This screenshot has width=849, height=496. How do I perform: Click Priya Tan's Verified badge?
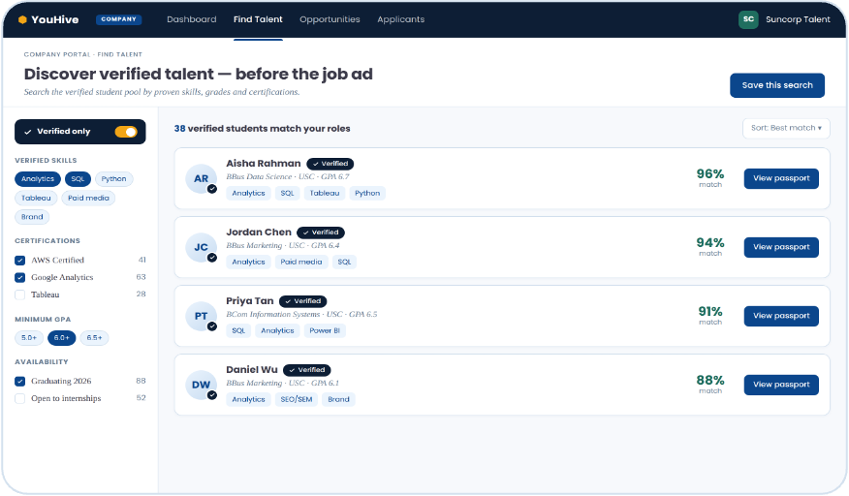[x=303, y=301]
